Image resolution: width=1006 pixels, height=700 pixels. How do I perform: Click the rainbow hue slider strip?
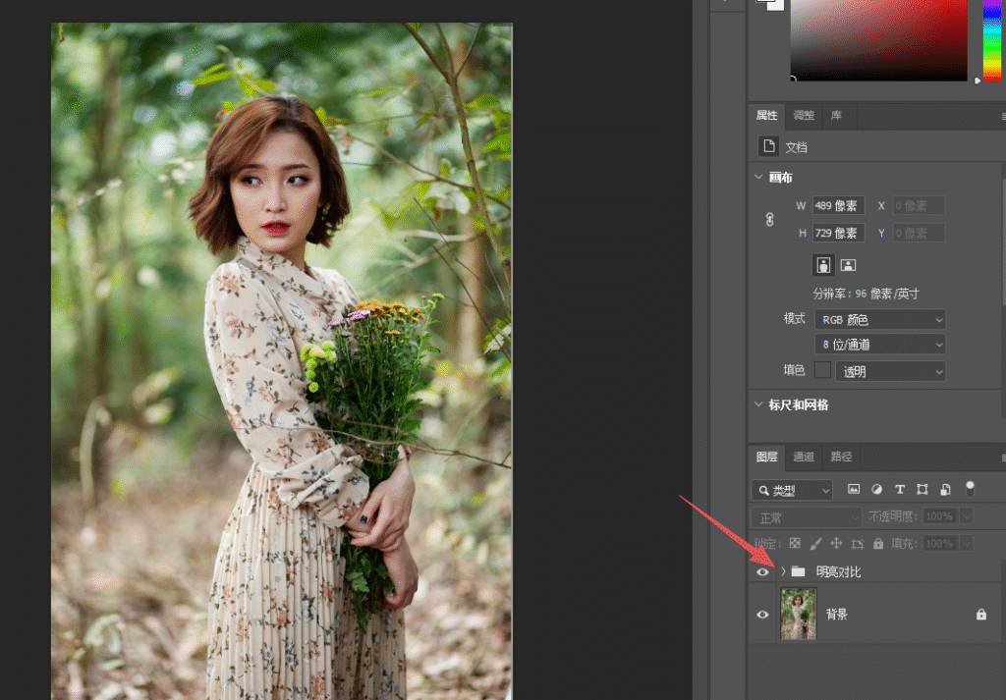click(x=992, y=39)
